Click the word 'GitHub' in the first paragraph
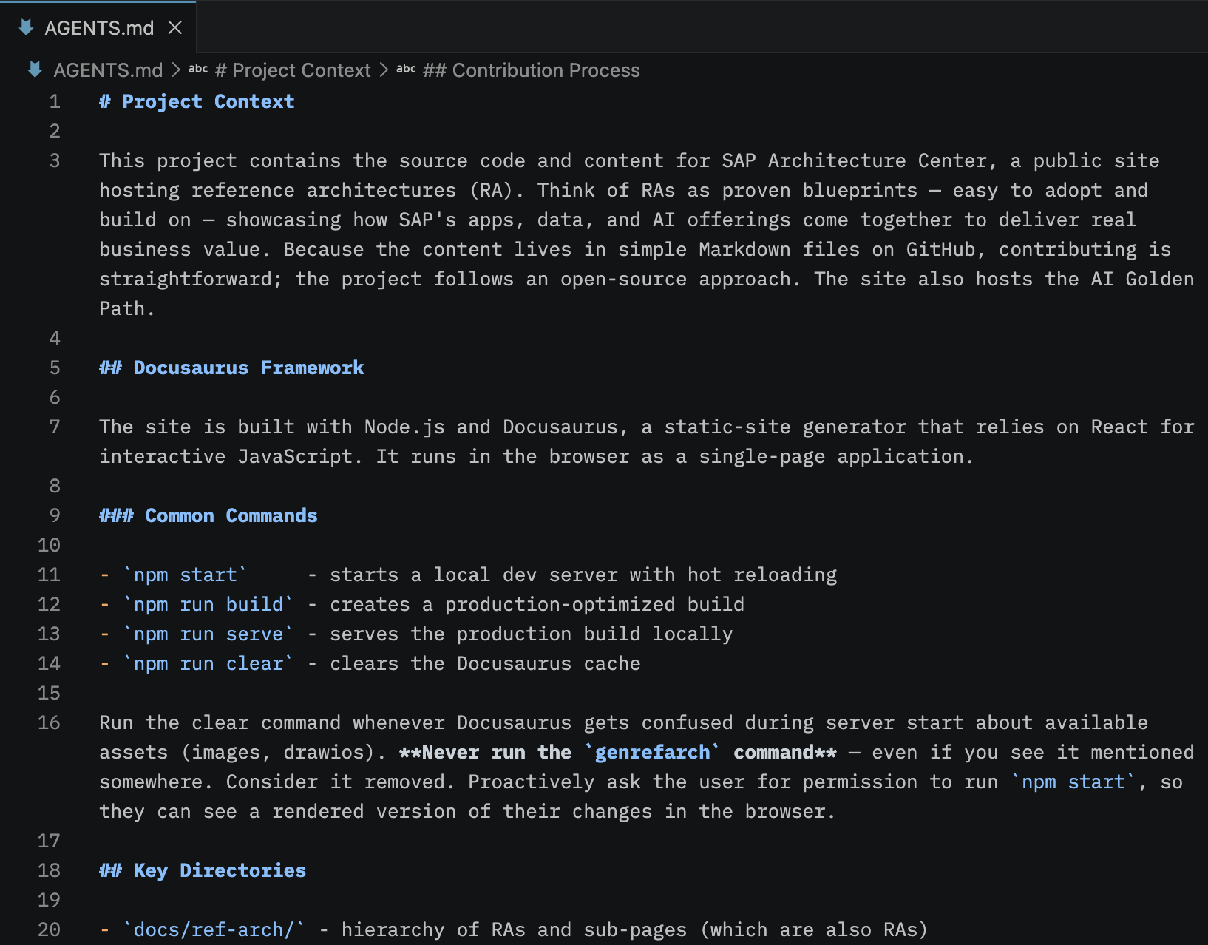The width and height of the screenshot is (1208, 945). [x=940, y=249]
